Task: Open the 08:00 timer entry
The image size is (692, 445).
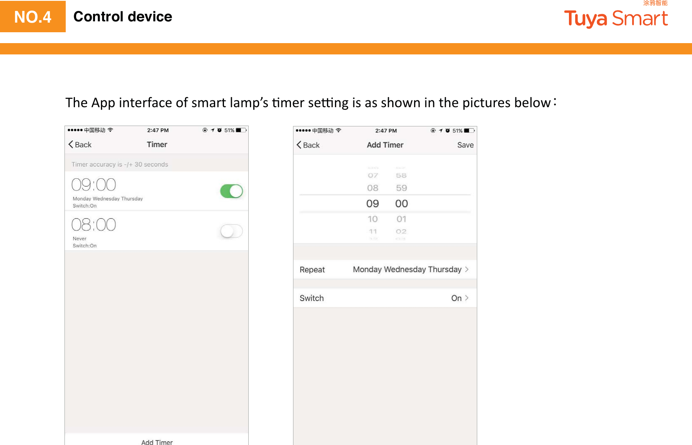Action: pyautogui.click(x=157, y=231)
